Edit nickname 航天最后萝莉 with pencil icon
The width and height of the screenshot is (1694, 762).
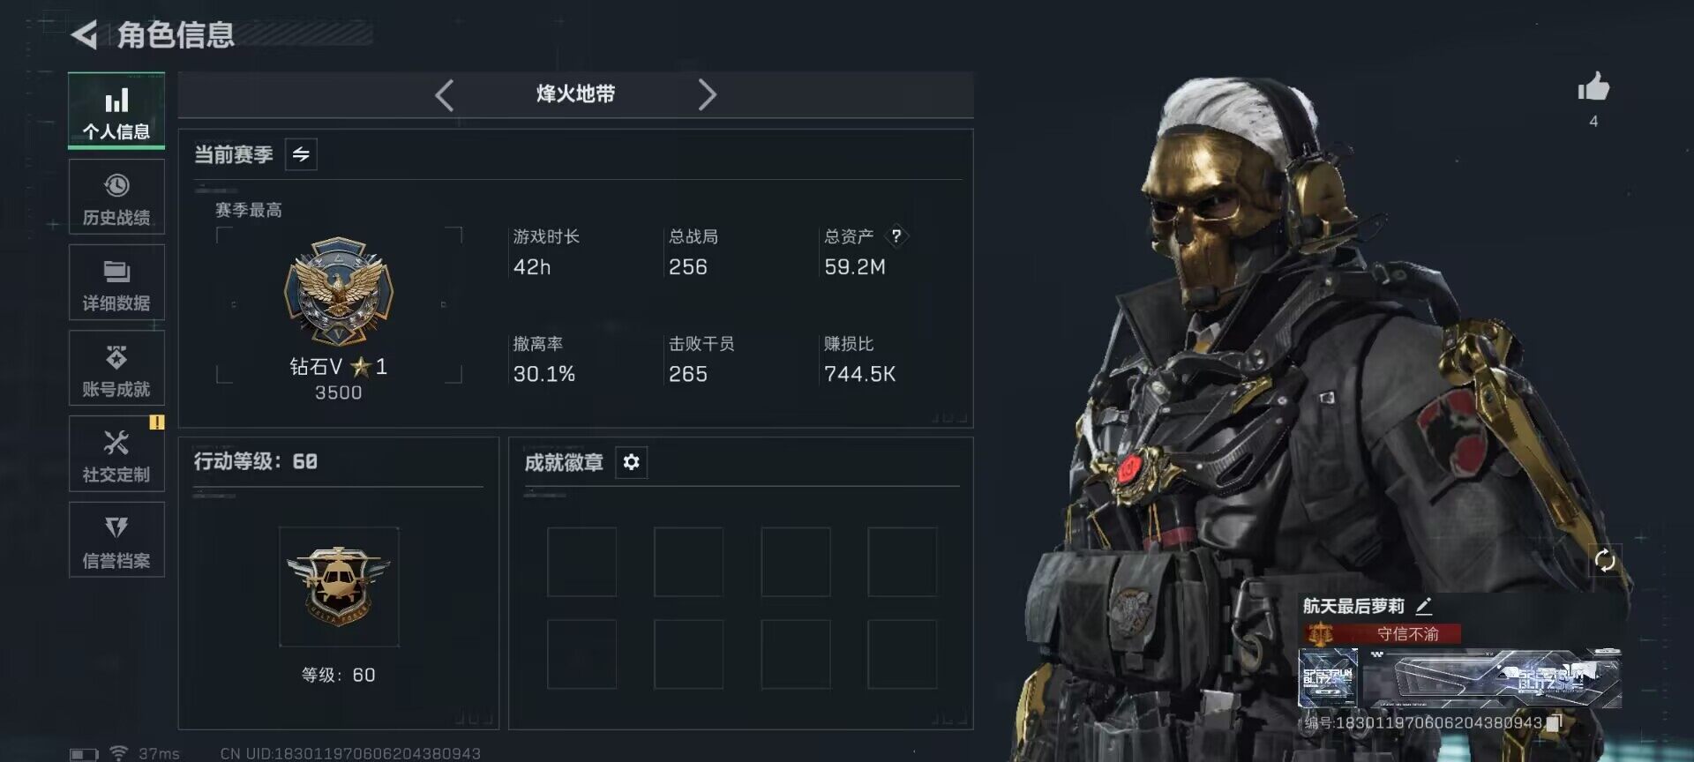pyautogui.click(x=1423, y=606)
